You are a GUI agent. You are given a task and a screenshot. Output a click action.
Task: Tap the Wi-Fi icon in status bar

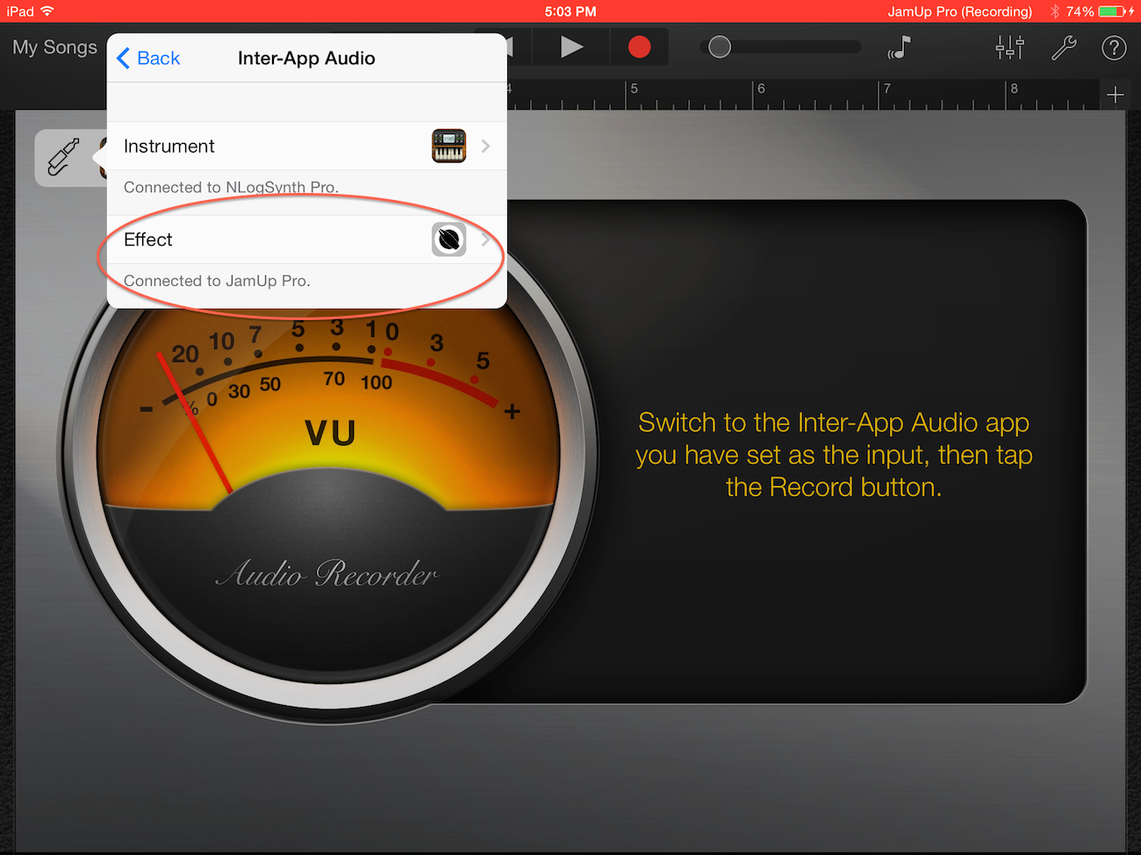pos(47,11)
